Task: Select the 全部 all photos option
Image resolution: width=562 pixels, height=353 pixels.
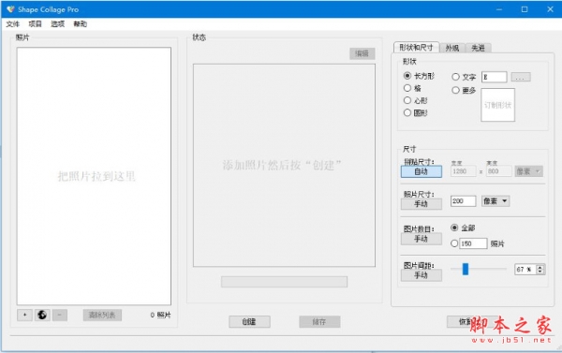Action: coord(454,228)
